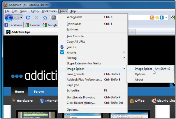Open Options at bottom of Tools menu
This screenshot has height=119, width=176.
point(93,110)
